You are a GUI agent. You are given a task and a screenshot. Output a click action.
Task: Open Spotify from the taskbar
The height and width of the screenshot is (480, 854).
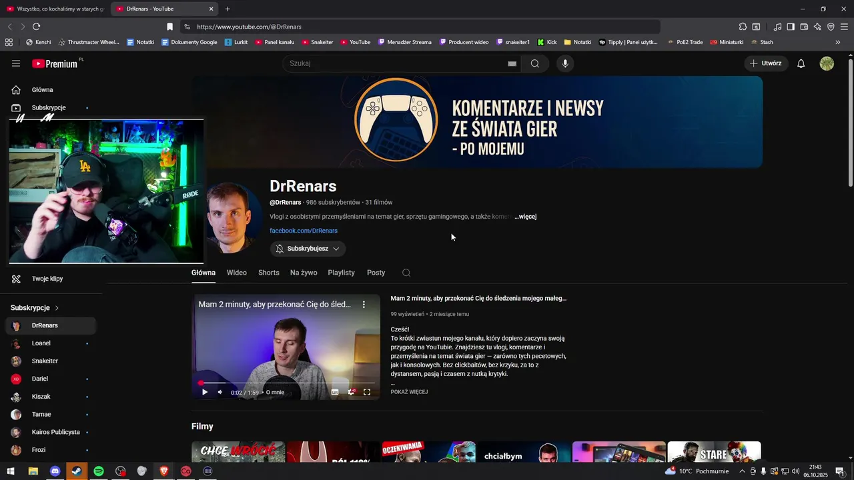pyautogui.click(x=99, y=471)
